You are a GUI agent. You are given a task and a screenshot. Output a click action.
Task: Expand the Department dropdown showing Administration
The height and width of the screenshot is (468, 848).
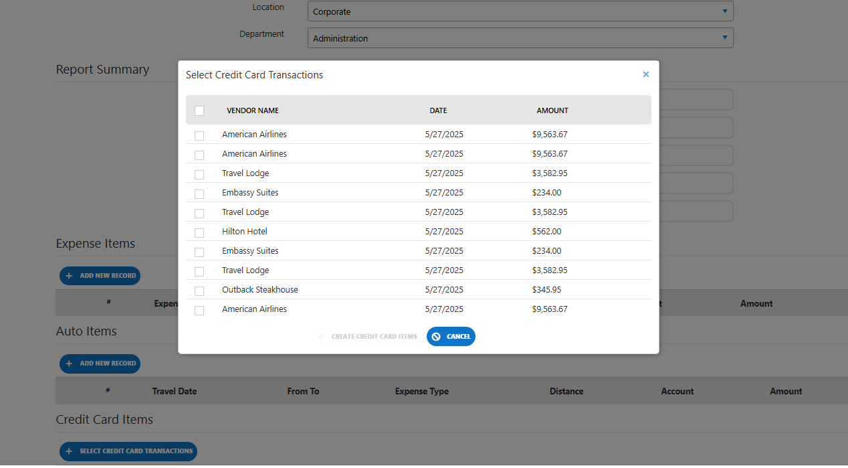coord(520,38)
